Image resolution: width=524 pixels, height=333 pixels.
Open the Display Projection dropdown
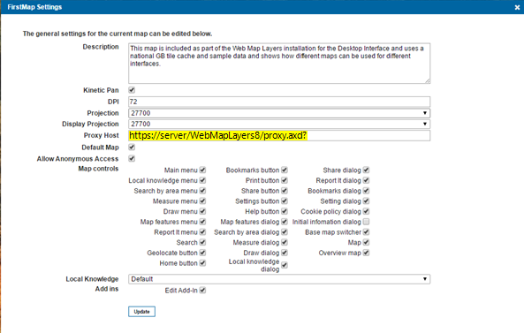point(279,124)
